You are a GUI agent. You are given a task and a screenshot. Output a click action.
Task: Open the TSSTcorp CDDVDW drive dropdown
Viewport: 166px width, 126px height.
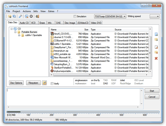click(x=110, y=16)
